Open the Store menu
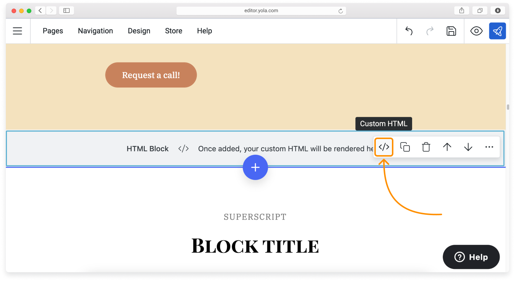The width and height of the screenshot is (515, 281). point(174,31)
